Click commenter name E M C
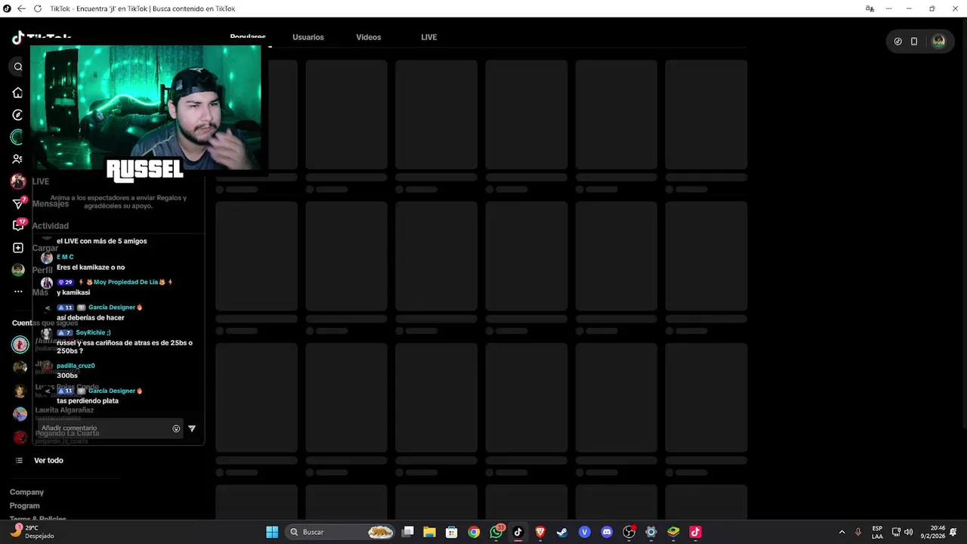967x544 pixels. pos(65,257)
